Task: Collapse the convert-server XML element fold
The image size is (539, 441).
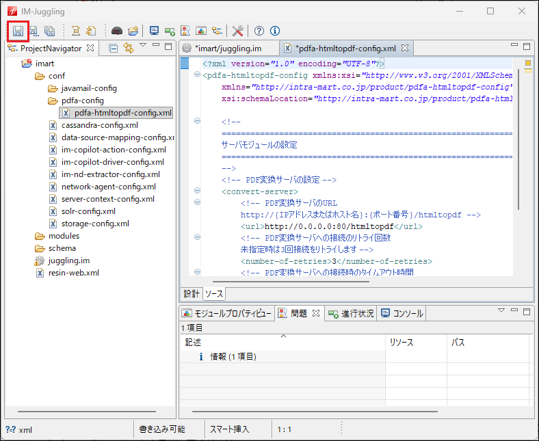Action: point(198,192)
